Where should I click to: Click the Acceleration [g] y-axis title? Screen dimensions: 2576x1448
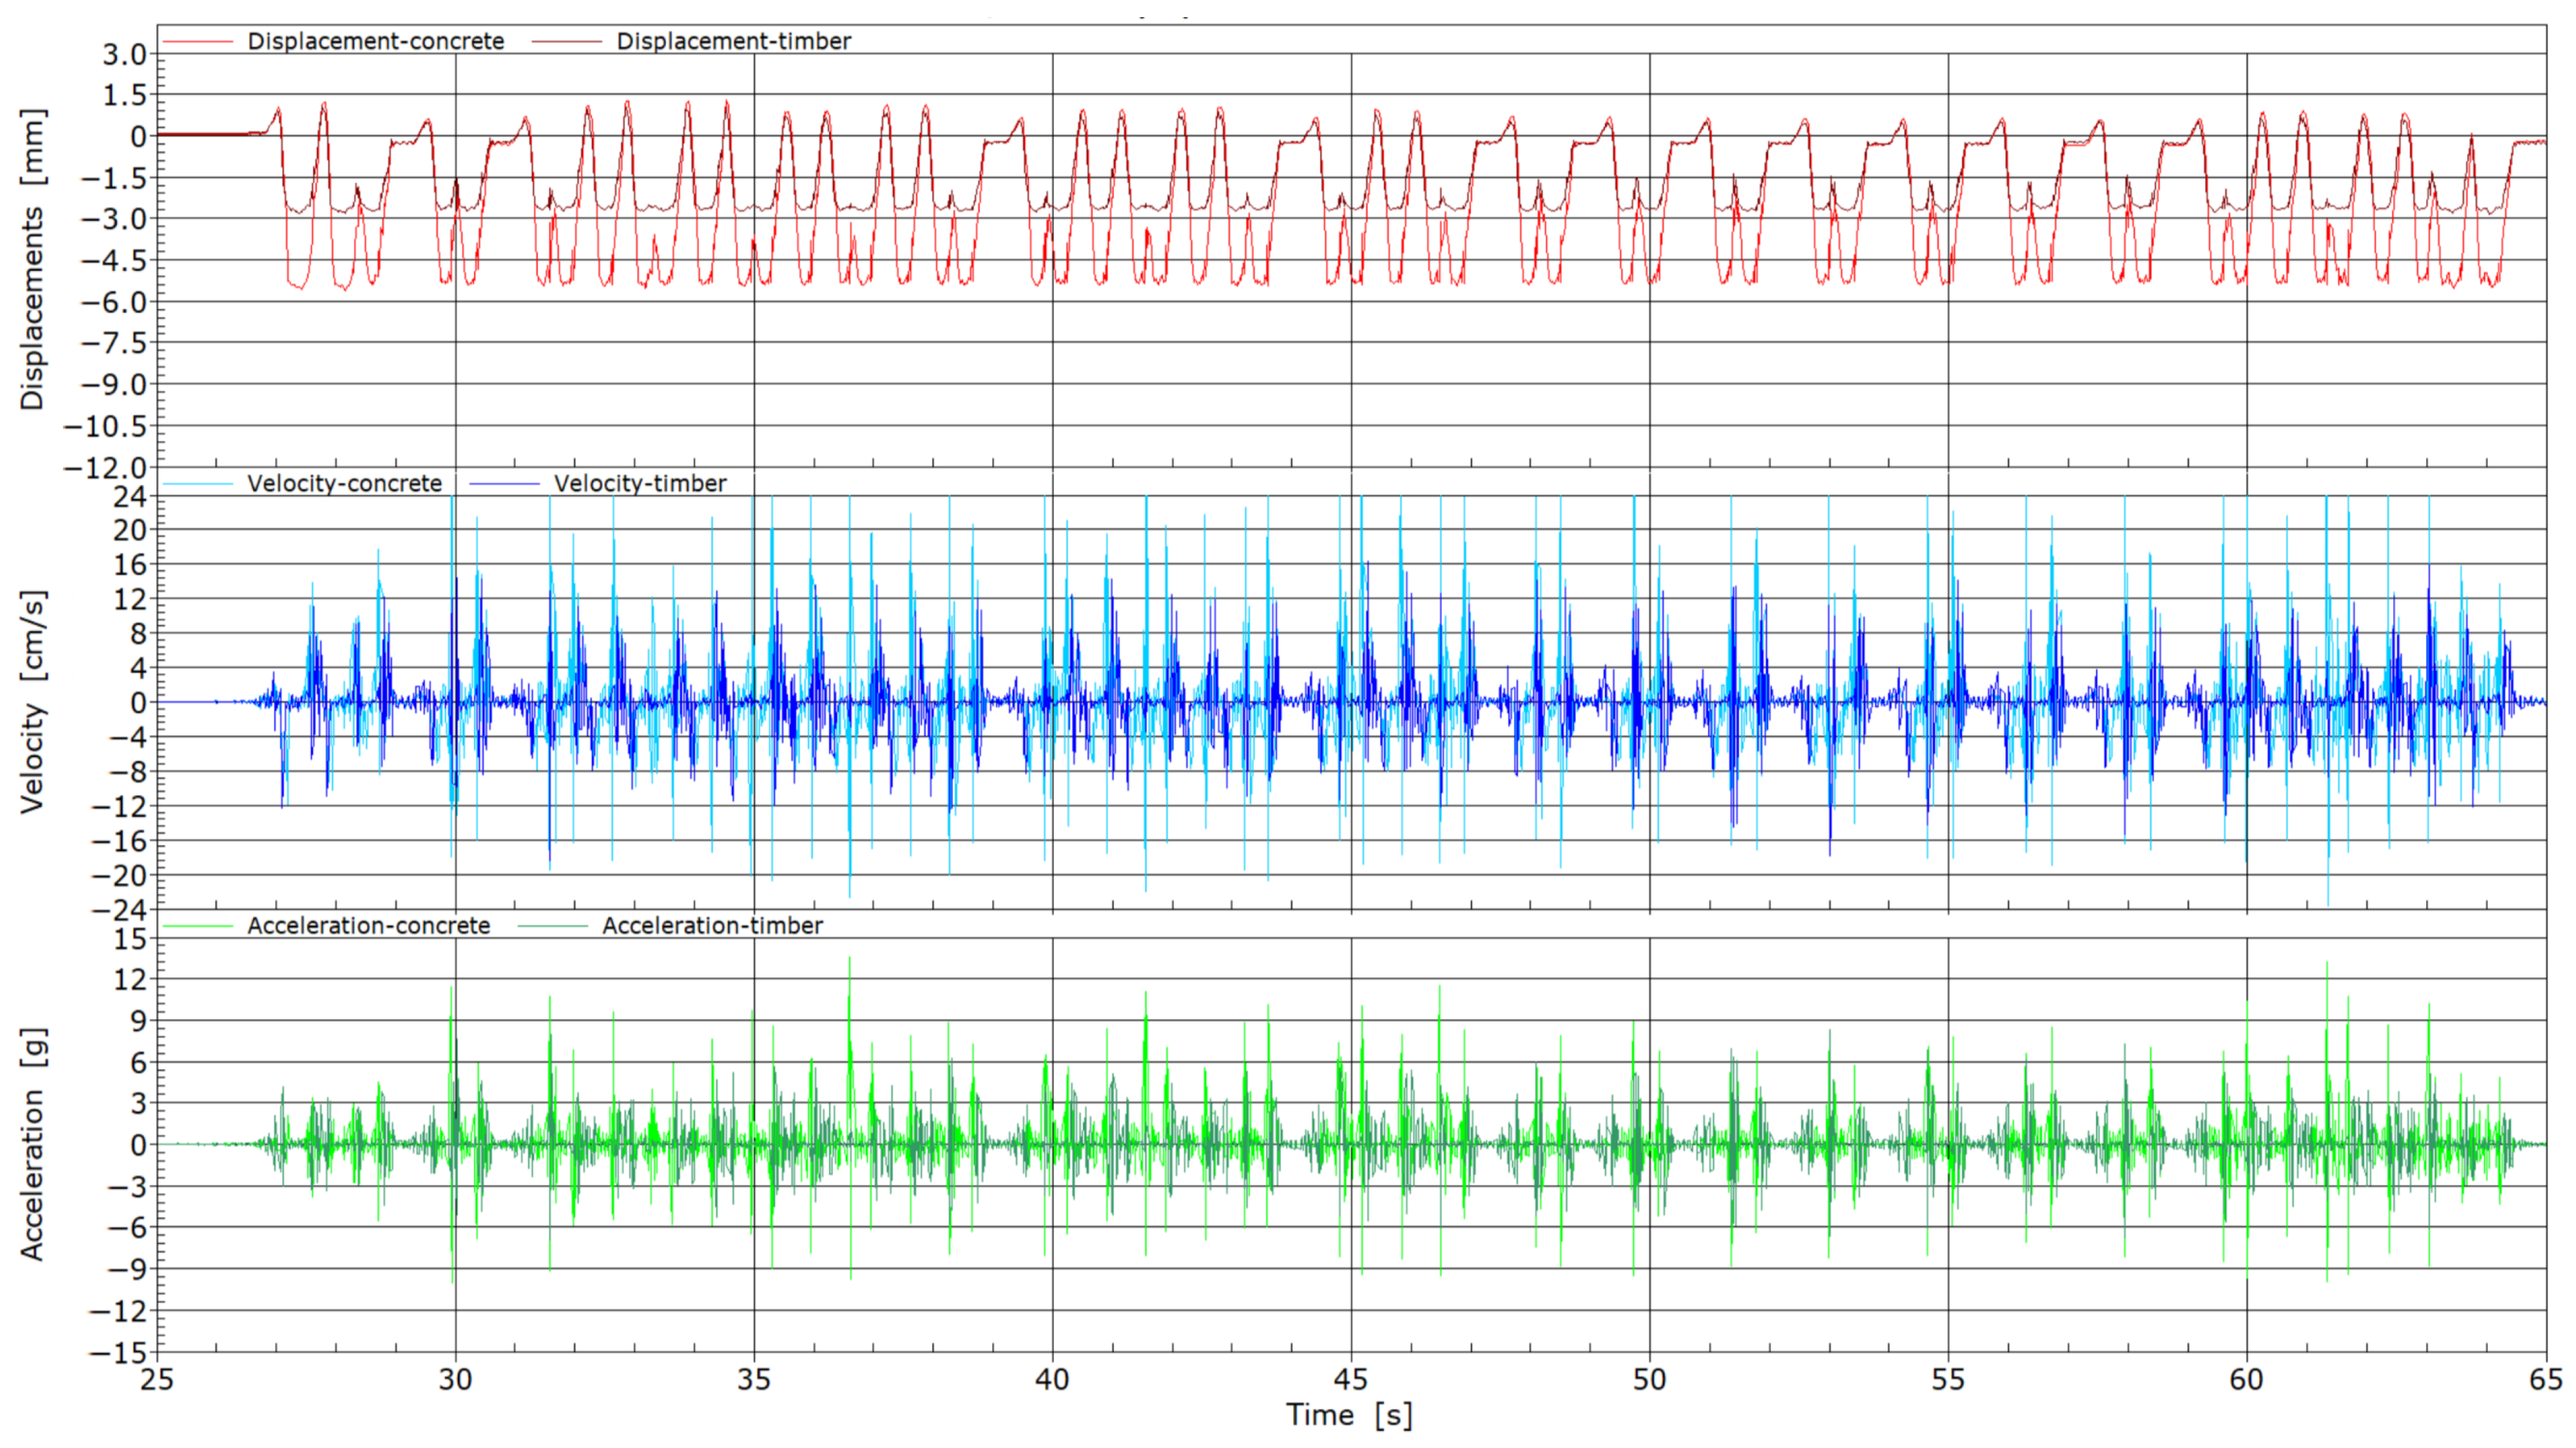(33, 1144)
